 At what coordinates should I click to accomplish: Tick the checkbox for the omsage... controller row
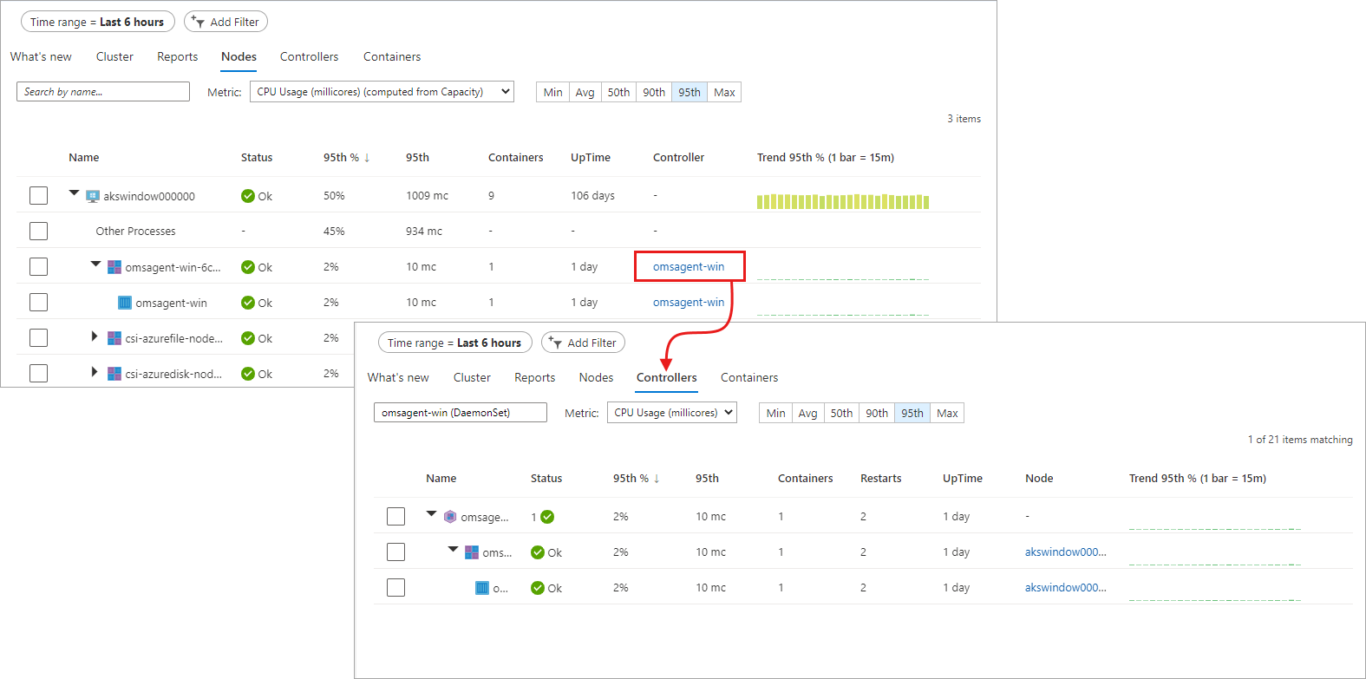tap(395, 517)
